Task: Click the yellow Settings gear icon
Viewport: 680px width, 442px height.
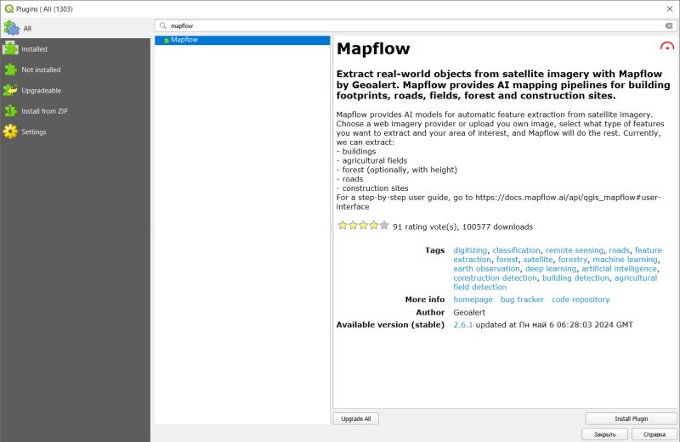Action: [x=10, y=131]
